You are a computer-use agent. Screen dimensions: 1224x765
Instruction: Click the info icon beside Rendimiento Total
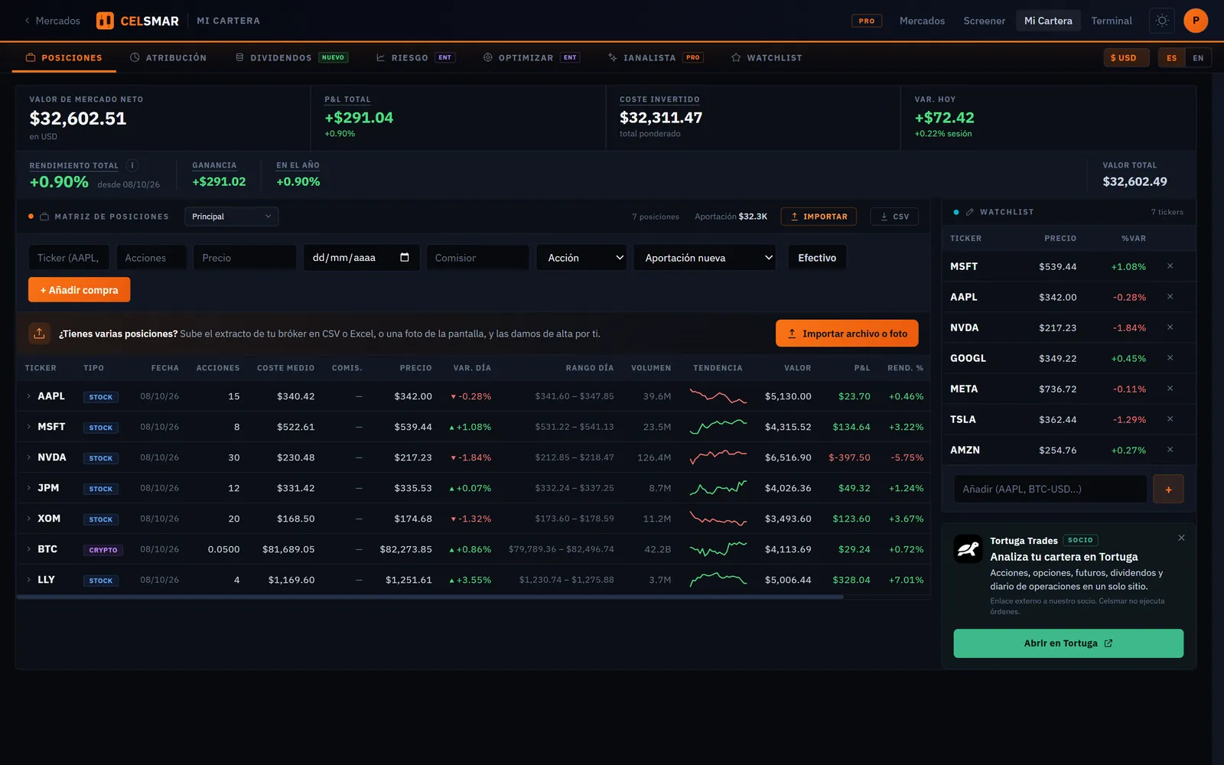(132, 165)
